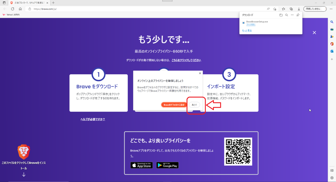
Task: Click the QR code image
Action: click(238, 152)
